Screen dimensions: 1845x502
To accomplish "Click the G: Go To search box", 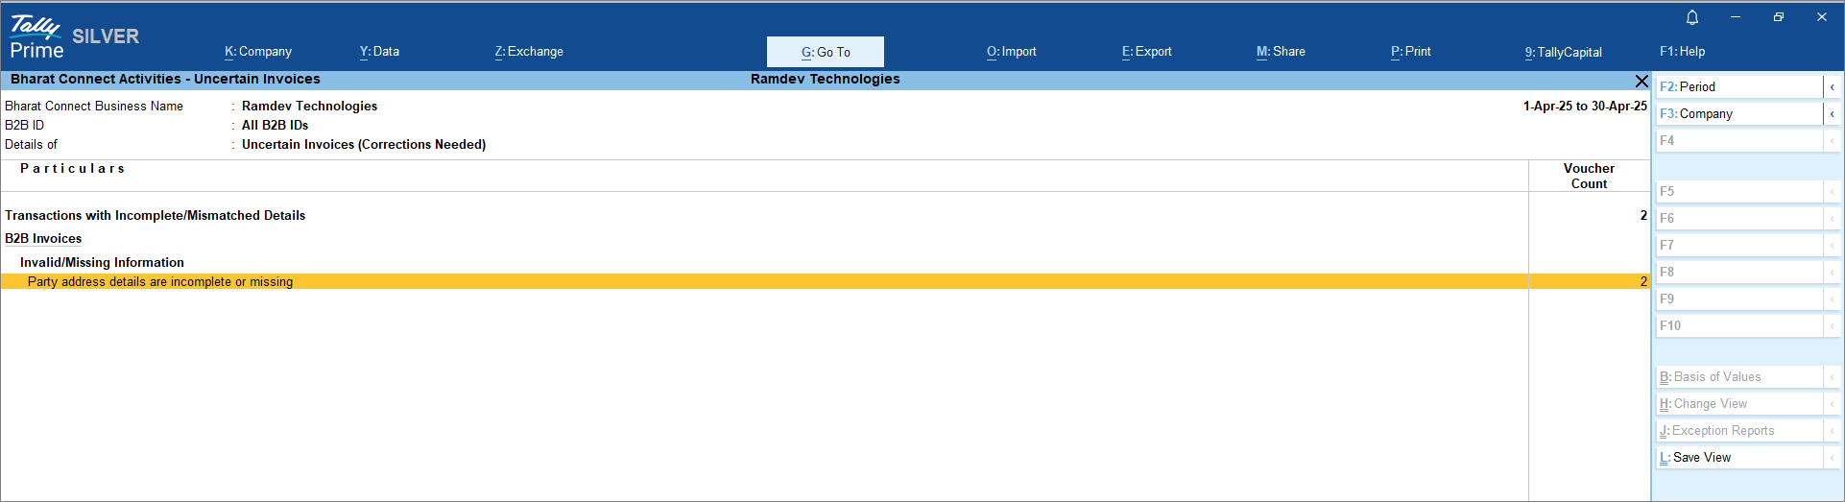I will coord(826,52).
